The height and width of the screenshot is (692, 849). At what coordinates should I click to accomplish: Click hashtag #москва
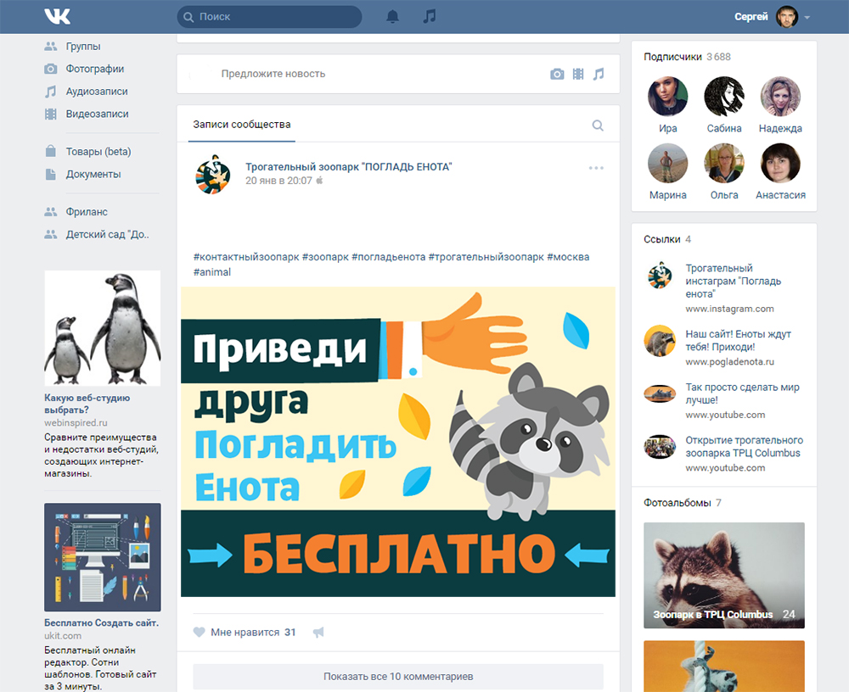[568, 257]
